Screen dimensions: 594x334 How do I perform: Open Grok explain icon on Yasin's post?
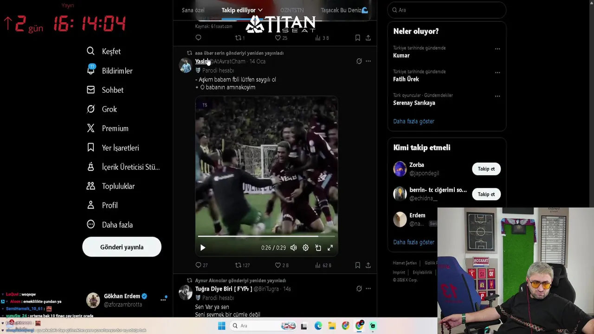[x=359, y=61]
